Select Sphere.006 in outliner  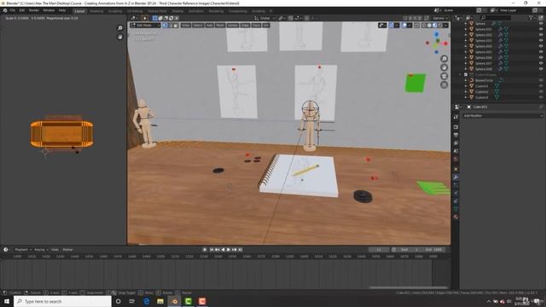484,58
